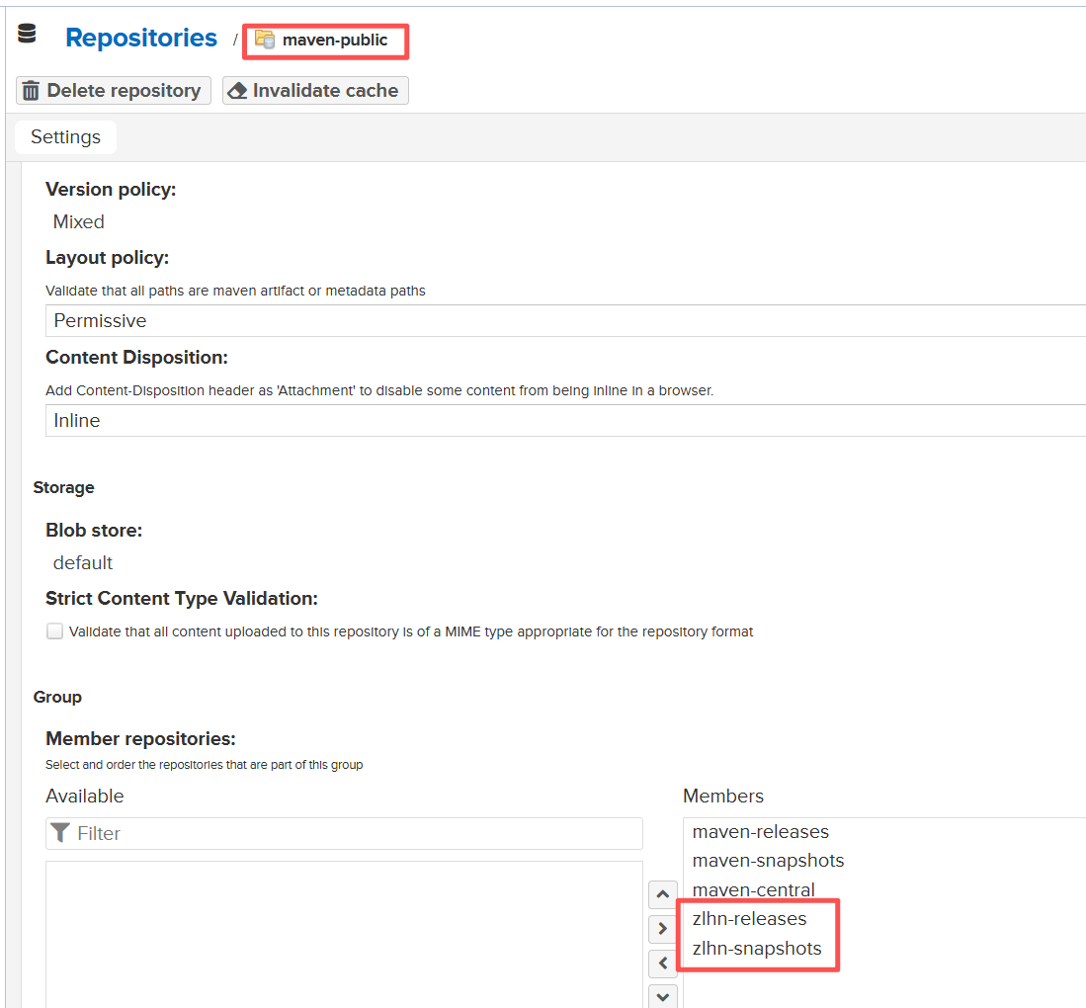Remove member using the left-arrow button
The height and width of the screenshot is (1008, 1086).
pyautogui.click(x=662, y=963)
